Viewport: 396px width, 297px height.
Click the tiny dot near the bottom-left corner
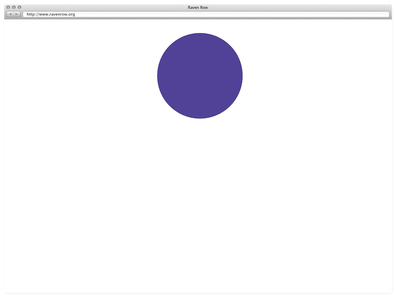(x=13, y=271)
